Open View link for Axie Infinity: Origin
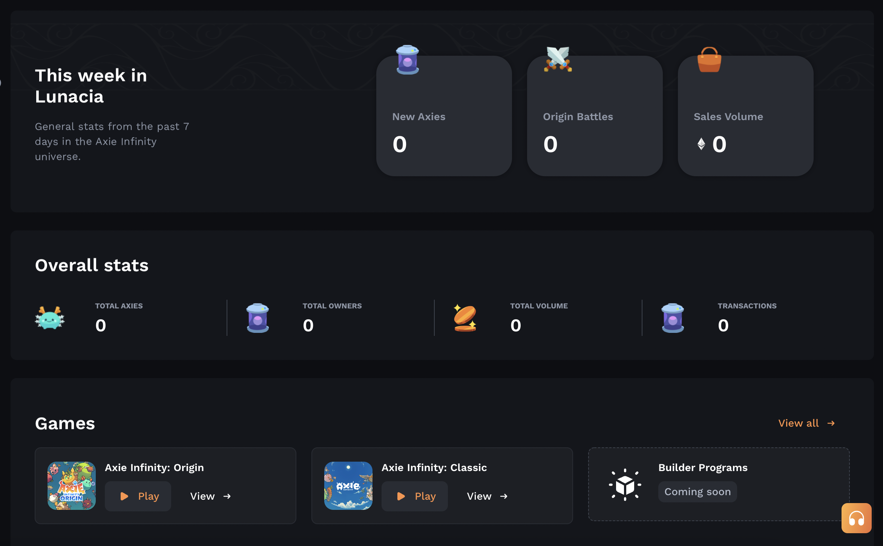The image size is (883, 546). pos(210,496)
